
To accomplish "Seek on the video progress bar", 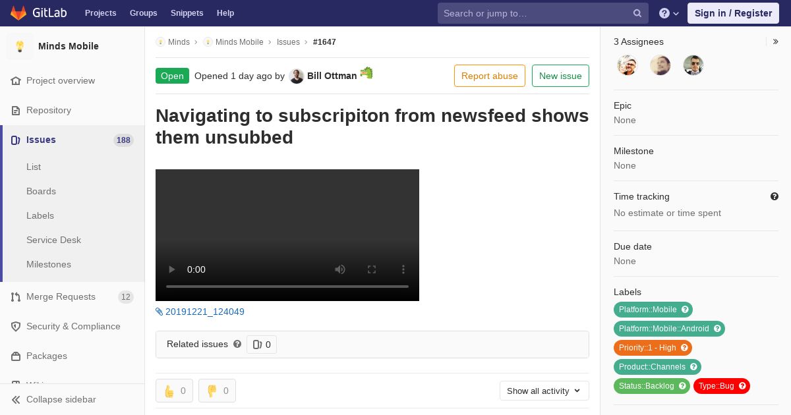I will [x=287, y=287].
